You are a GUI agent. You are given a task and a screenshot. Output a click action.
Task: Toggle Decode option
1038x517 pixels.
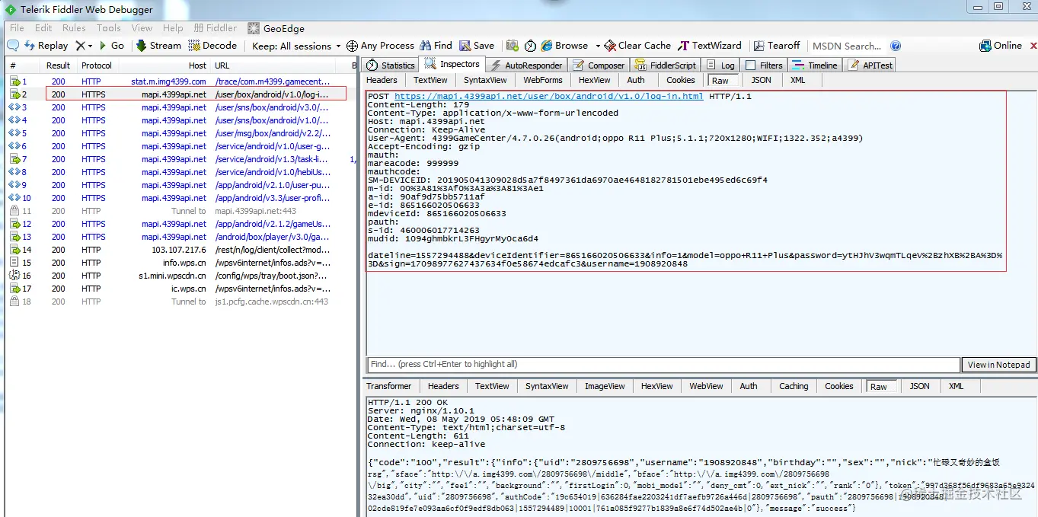pos(213,46)
